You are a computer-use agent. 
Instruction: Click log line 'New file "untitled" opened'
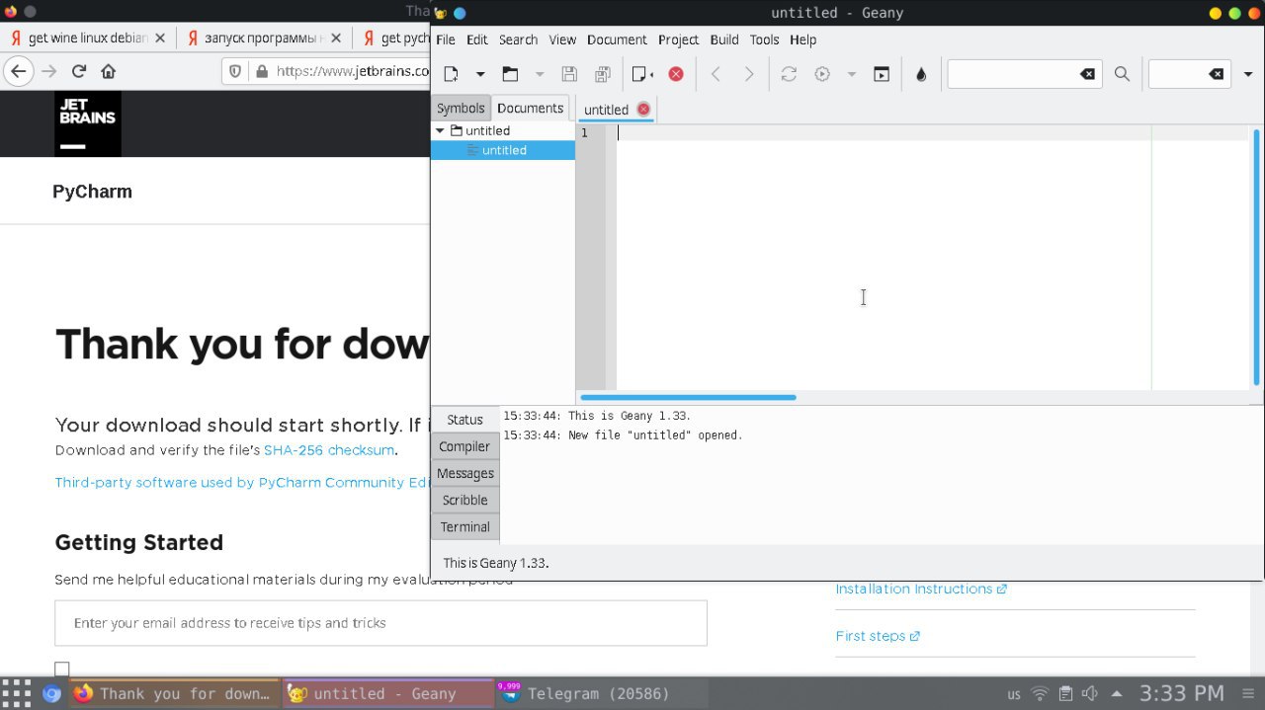pos(623,435)
